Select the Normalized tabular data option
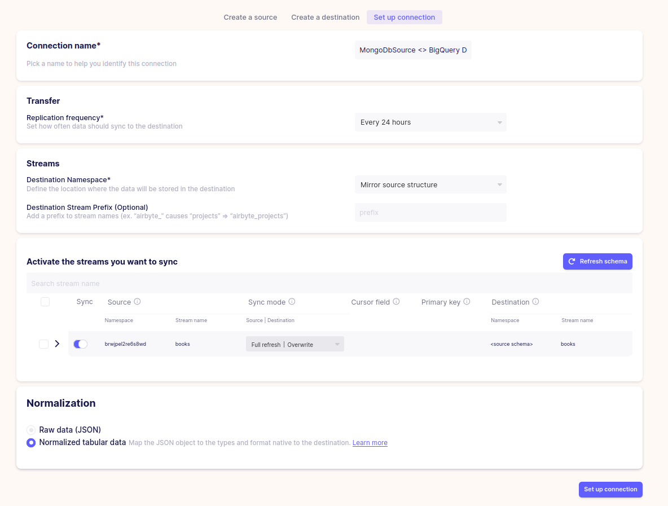This screenshot has width=668, height=506. click(31, 442)
